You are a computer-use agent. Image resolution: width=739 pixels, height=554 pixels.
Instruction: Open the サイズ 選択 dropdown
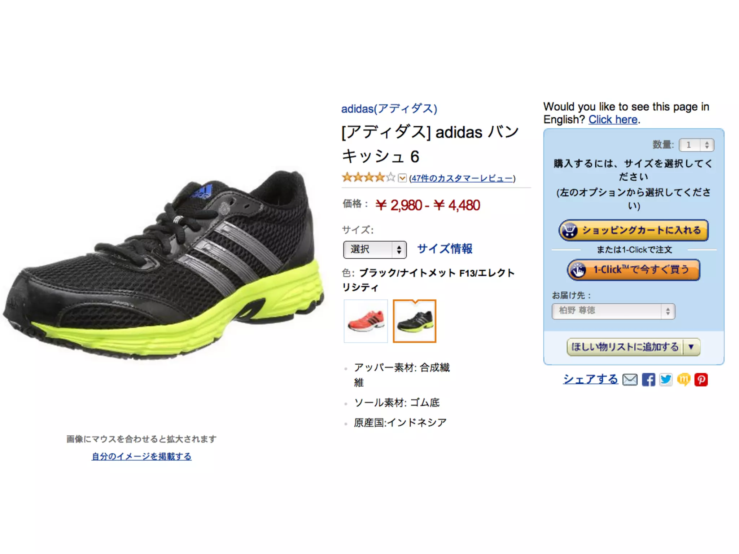tap(375, 250)
